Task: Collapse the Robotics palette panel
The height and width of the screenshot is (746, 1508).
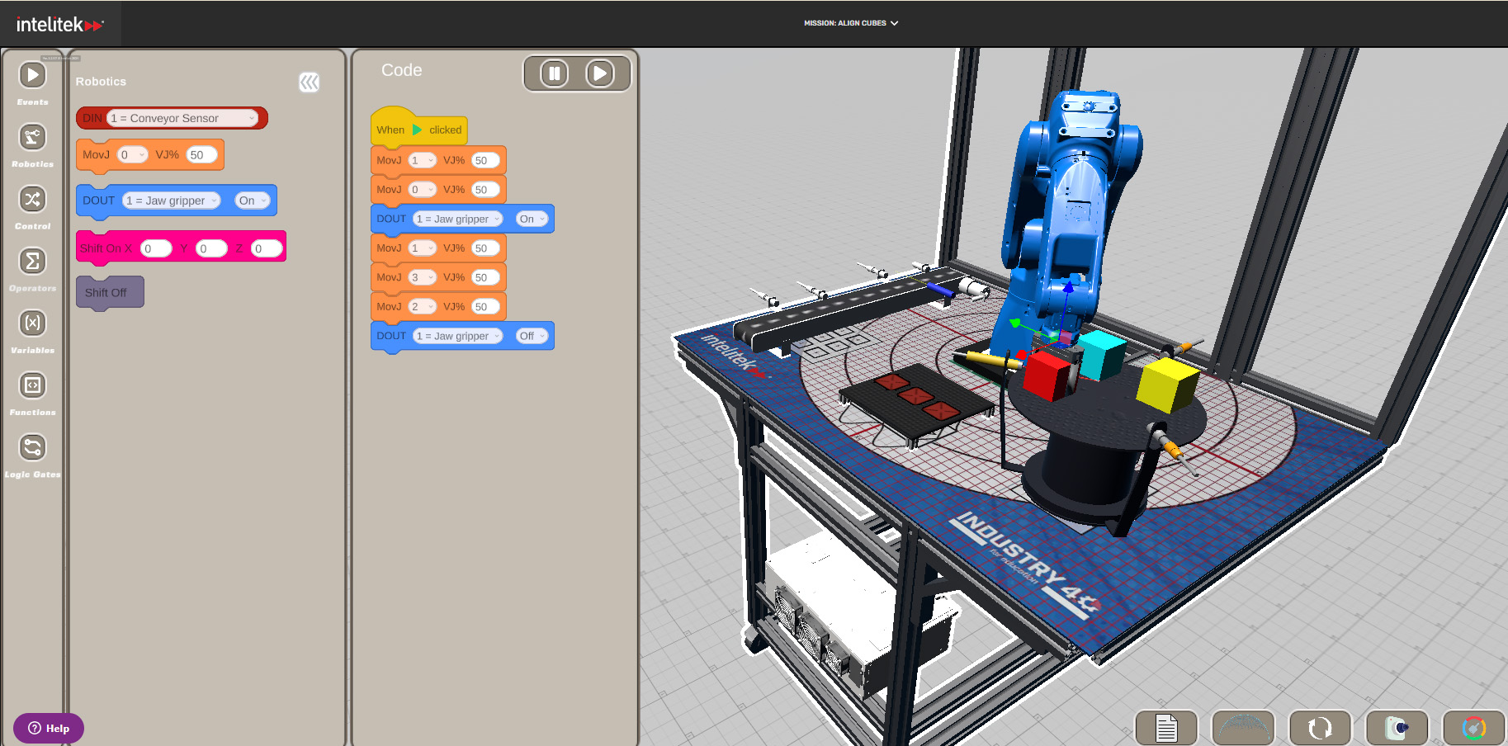Action: coord(309,82)
